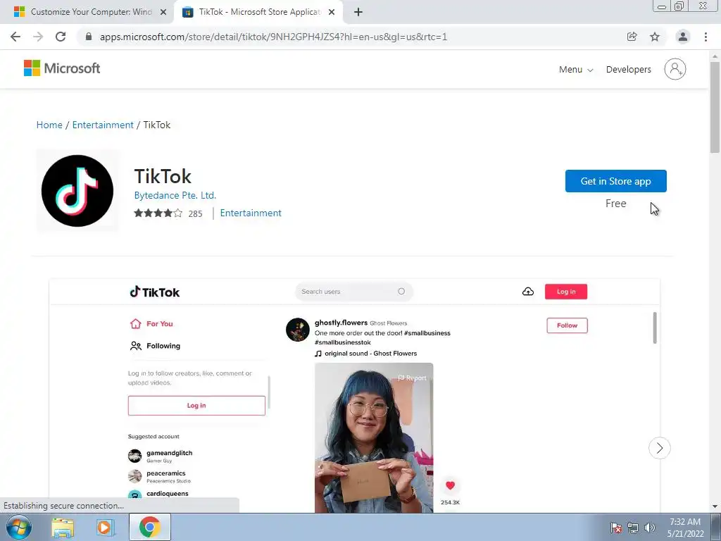Open the Chrome profile icon
The image size is (721, 541).
[683, 37]
